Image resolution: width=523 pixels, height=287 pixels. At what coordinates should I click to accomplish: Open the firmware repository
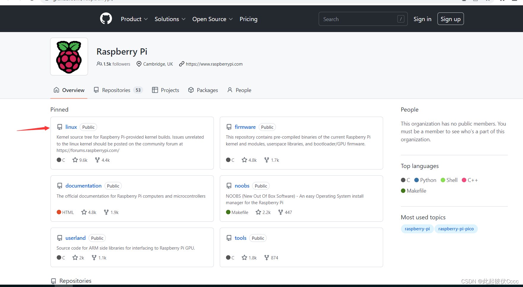tap(245, 127)
